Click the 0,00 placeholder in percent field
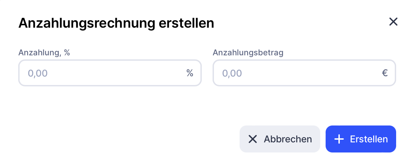This screenshot has height=168, width=413. point(37,73)
